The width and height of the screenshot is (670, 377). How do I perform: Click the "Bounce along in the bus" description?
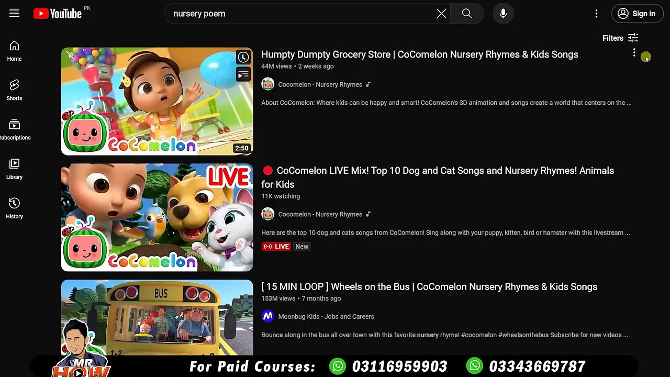pyautogui.click(x=445, y=335)
